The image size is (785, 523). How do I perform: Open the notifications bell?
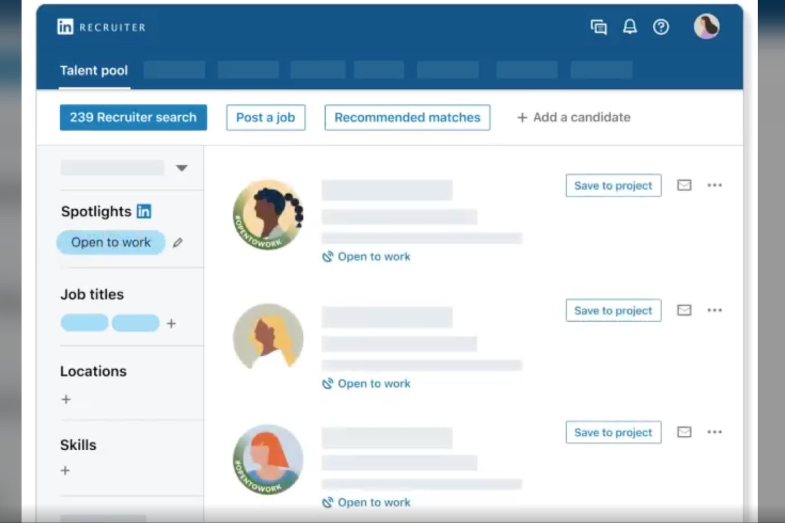coord(630,27)
